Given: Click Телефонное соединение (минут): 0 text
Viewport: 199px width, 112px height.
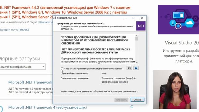Looking at the screenshot, I should pos(118,78).
